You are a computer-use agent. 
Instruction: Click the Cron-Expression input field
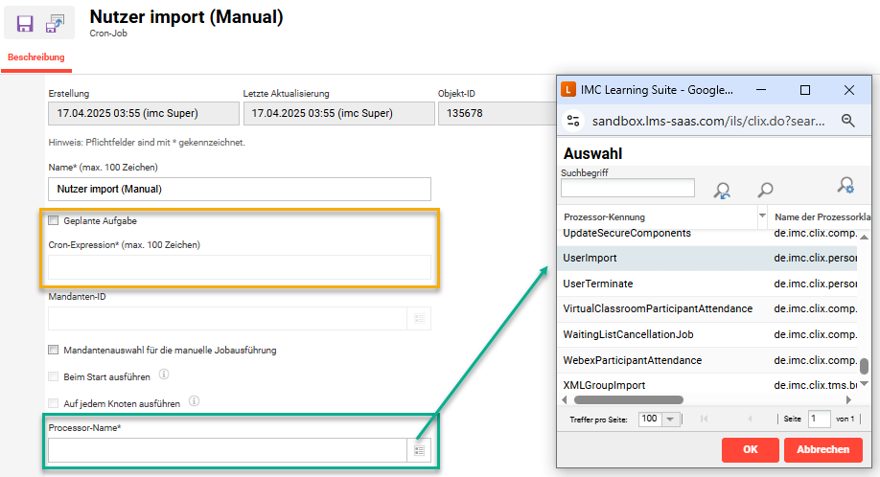tap(239, 267)
